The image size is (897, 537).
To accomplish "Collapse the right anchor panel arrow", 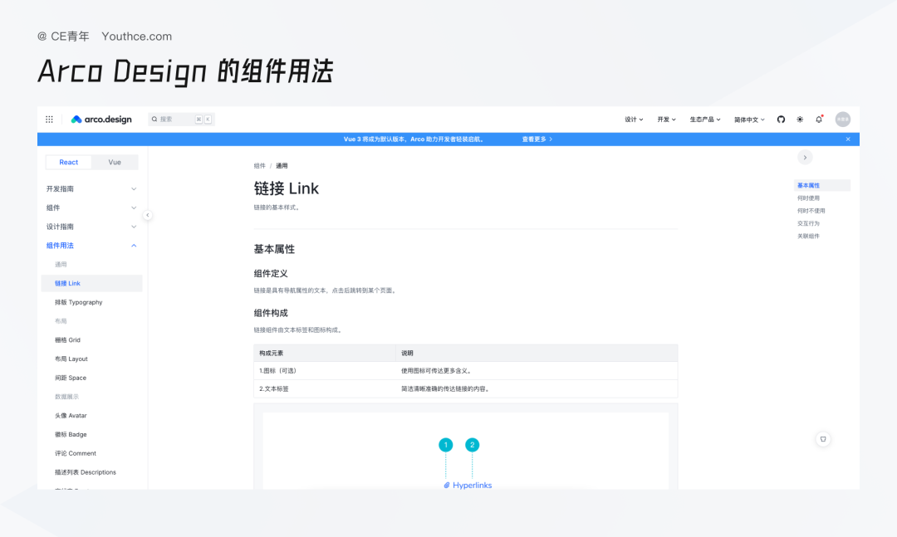I will (805, 158).
